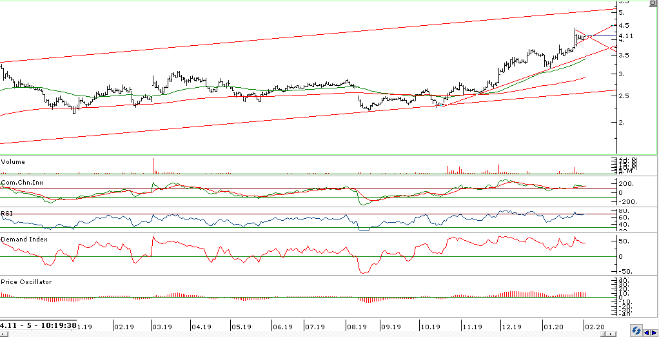Click the 09.19 date axis label

pos(391,327)
